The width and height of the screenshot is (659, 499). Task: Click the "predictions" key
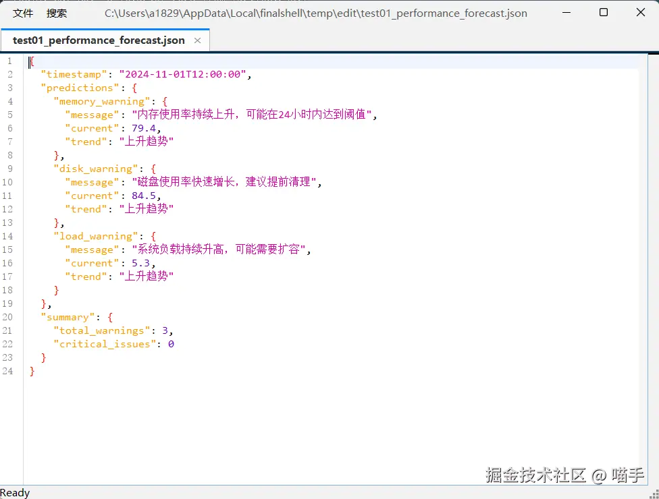pos(80,88)
